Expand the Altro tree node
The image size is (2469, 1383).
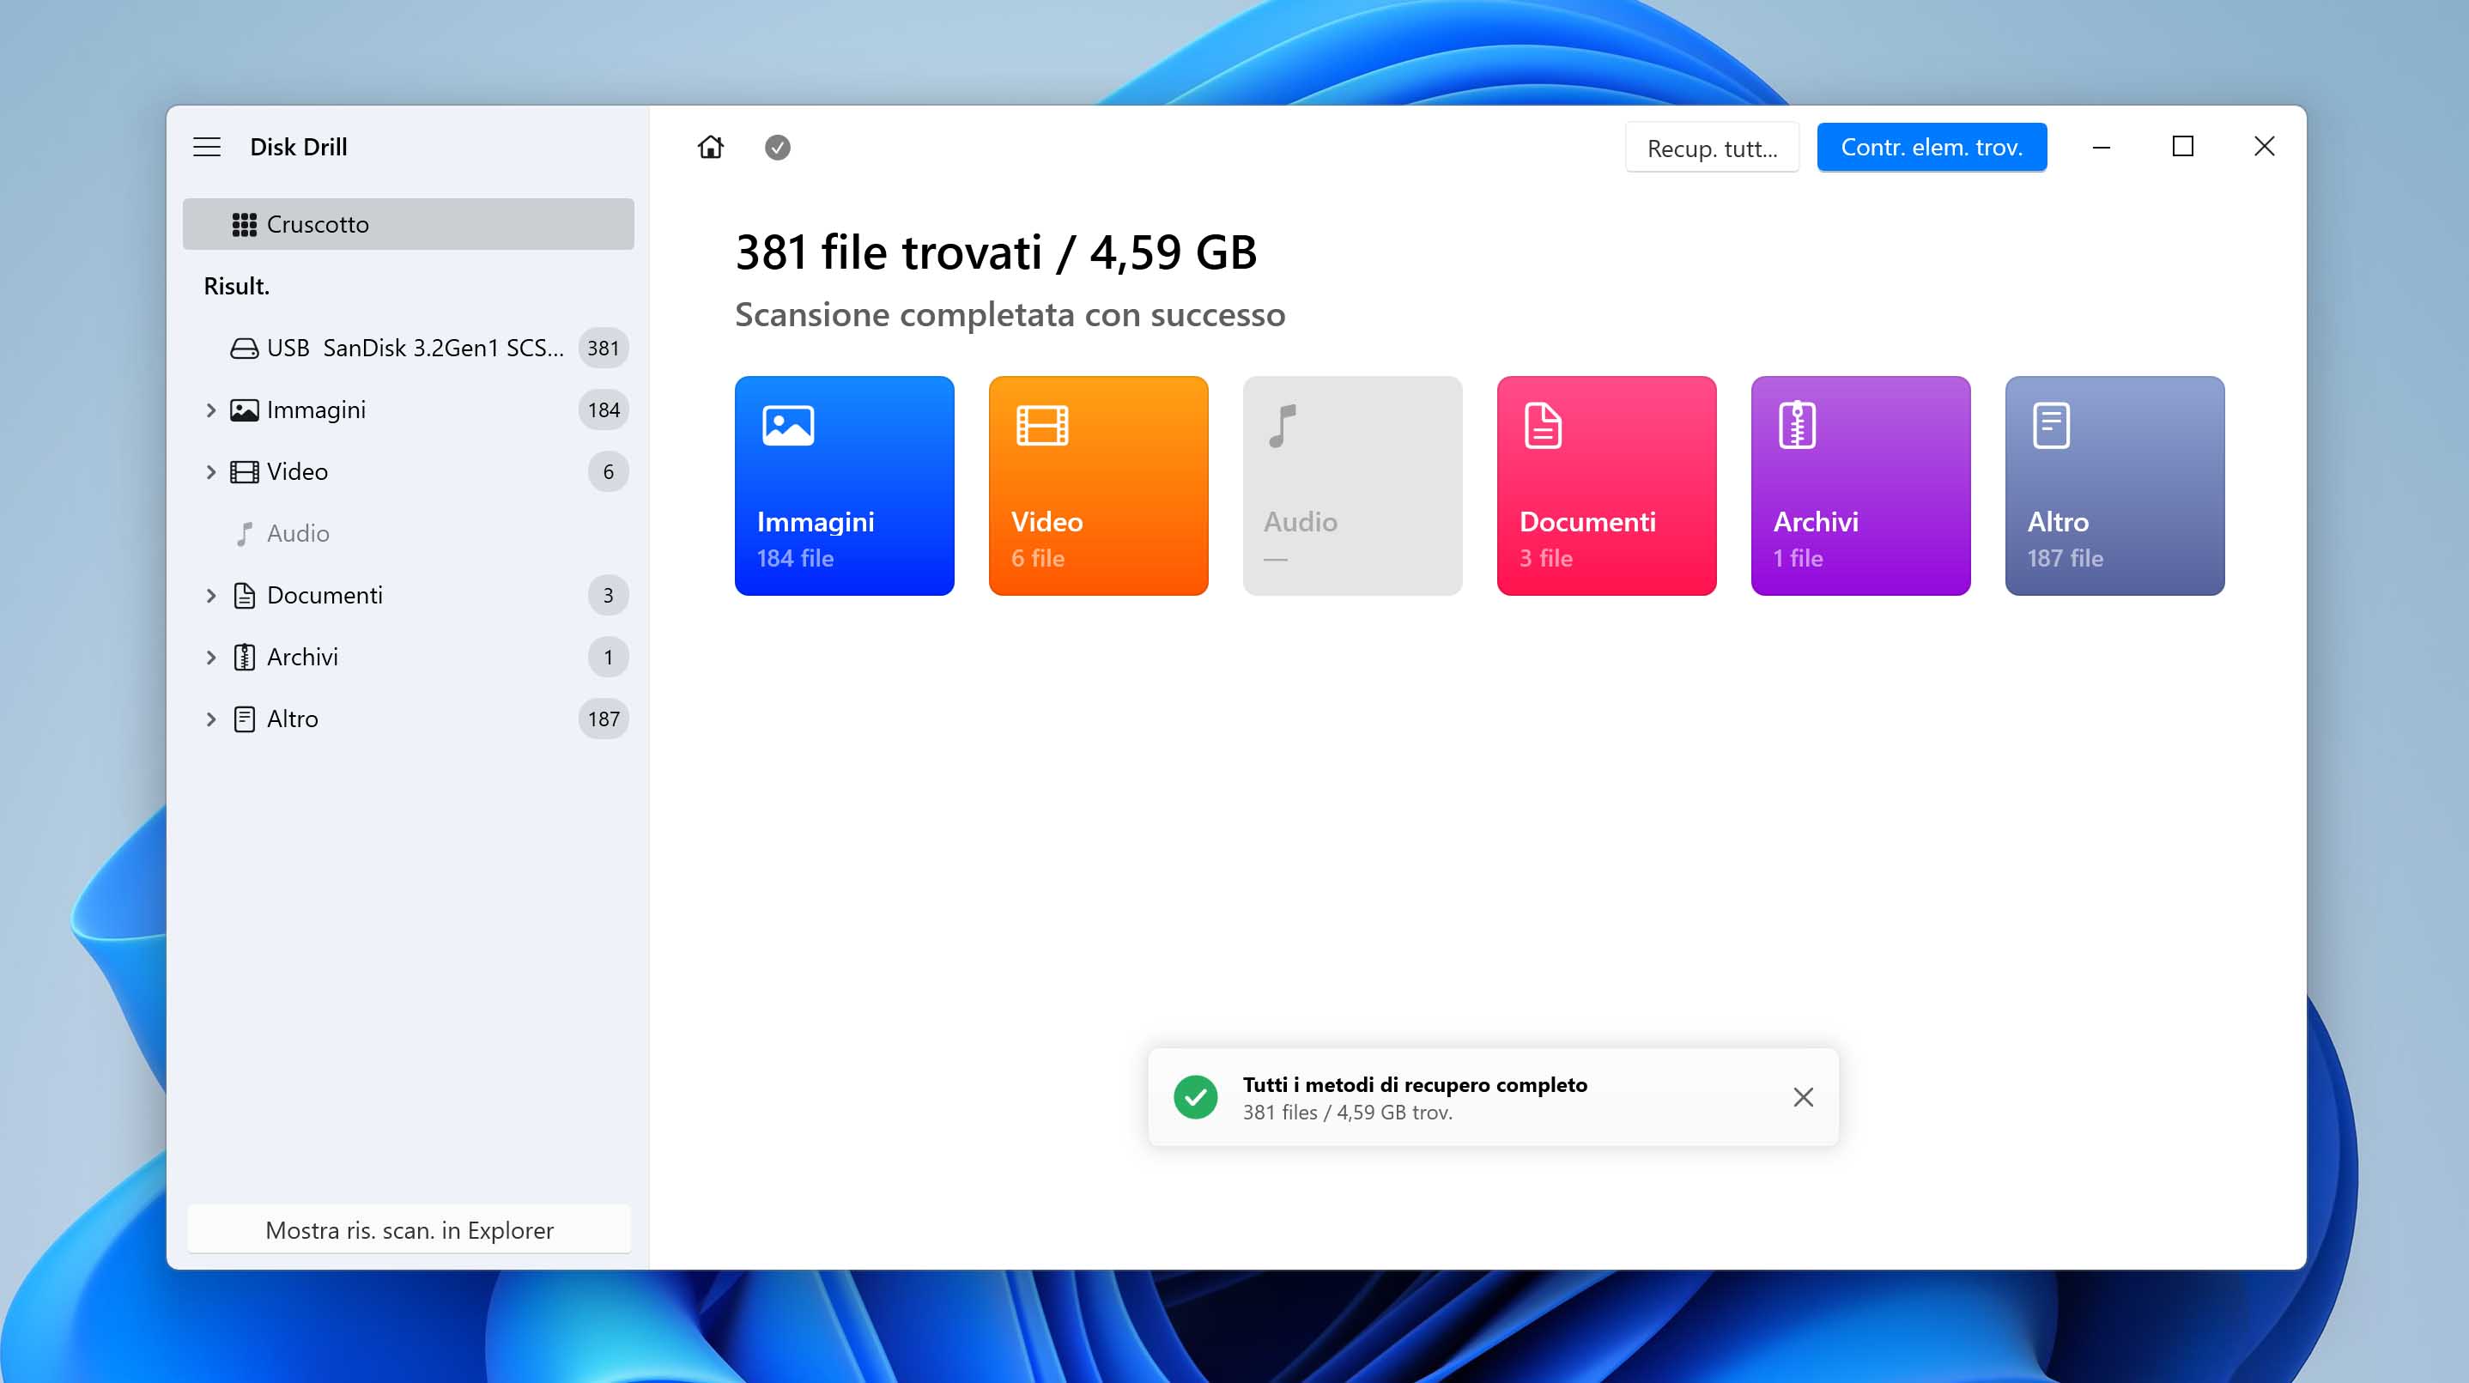[x=211, y=719]
